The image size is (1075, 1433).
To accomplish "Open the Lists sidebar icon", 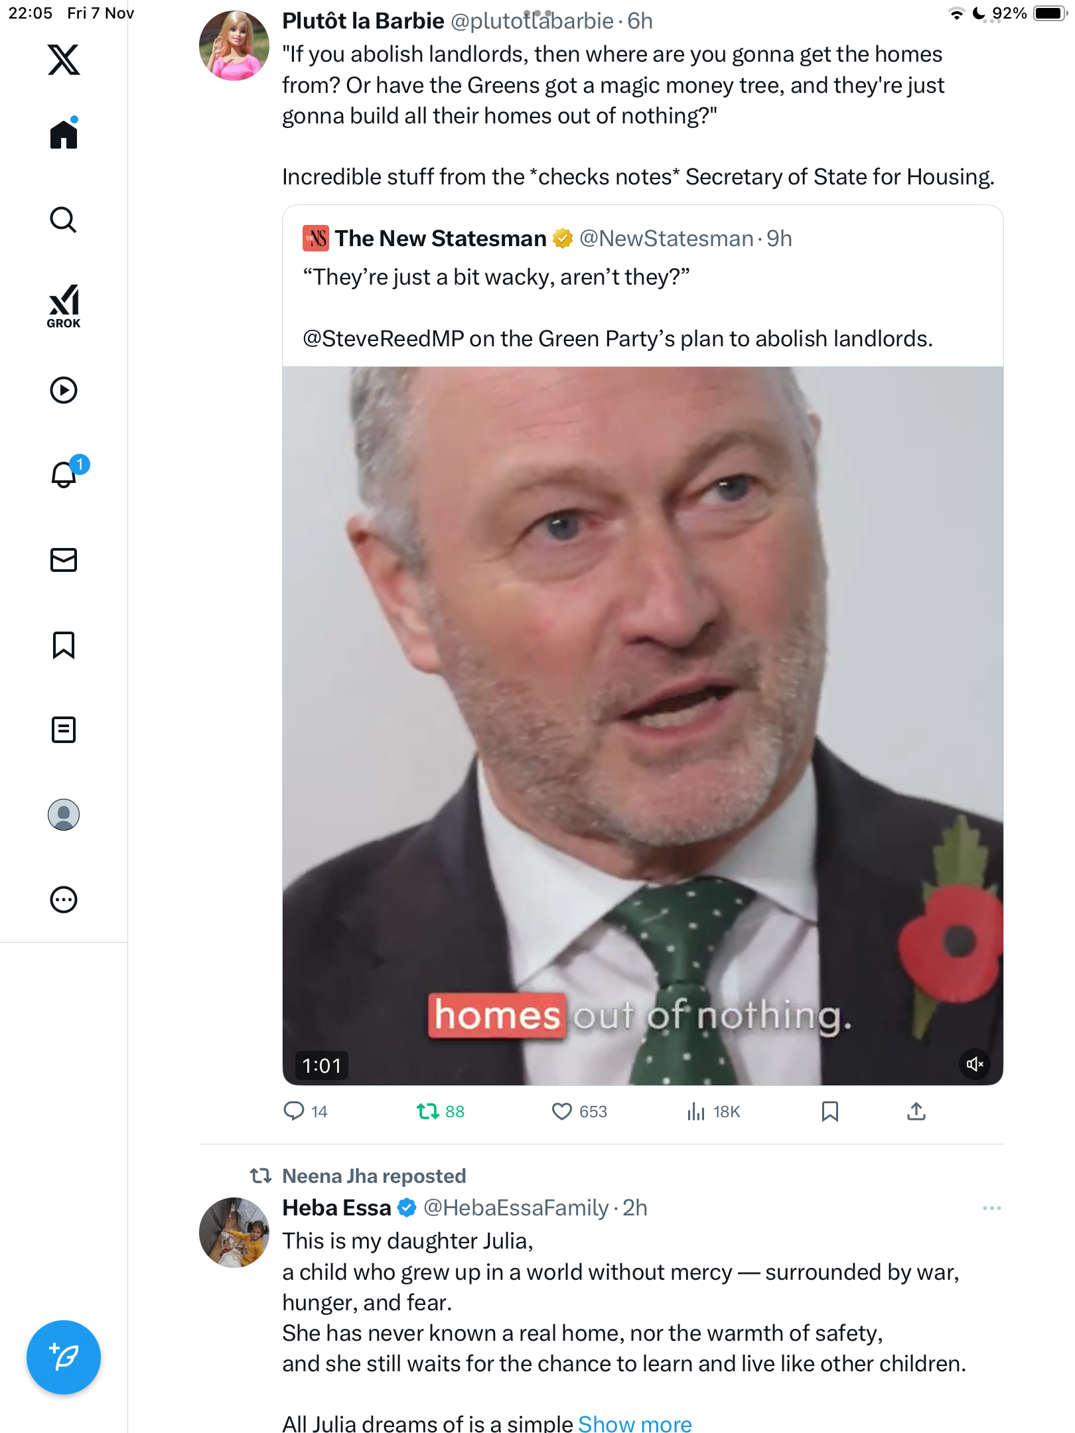I will click(x=64, y=730).
